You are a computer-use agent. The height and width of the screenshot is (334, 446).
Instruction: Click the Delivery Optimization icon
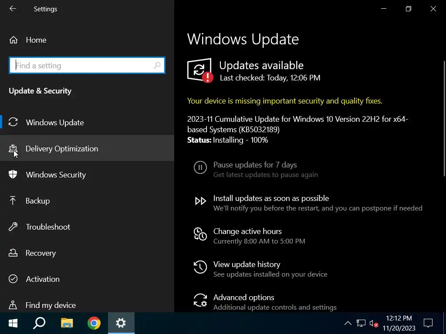click(x=13, y=149)
